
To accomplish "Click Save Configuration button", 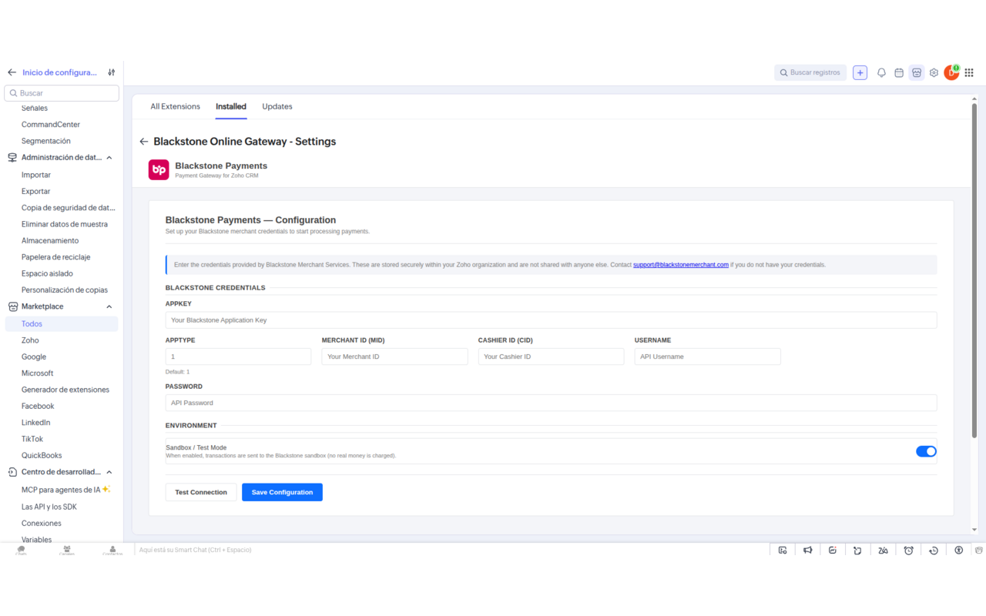I will 282,492.
